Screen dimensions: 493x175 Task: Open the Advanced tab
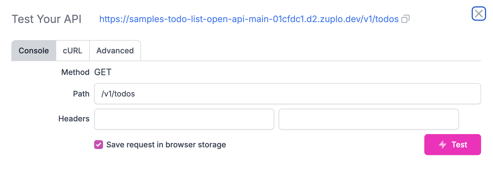115,50
